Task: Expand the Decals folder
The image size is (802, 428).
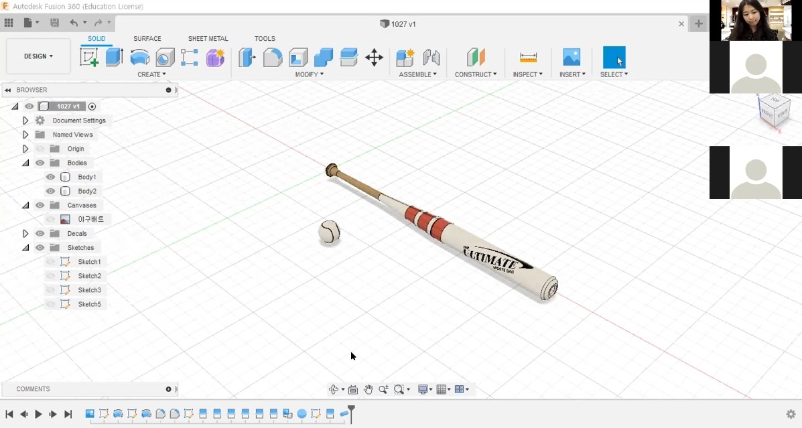Action: (x=25, y=234)
